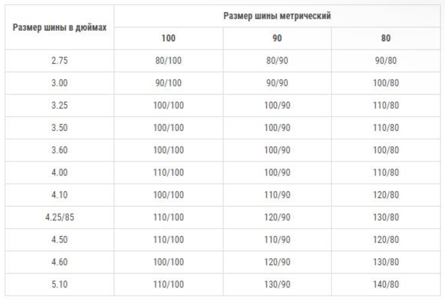445x300 pixels.
Task: Select the "90" column header
Action: point(277,38)
